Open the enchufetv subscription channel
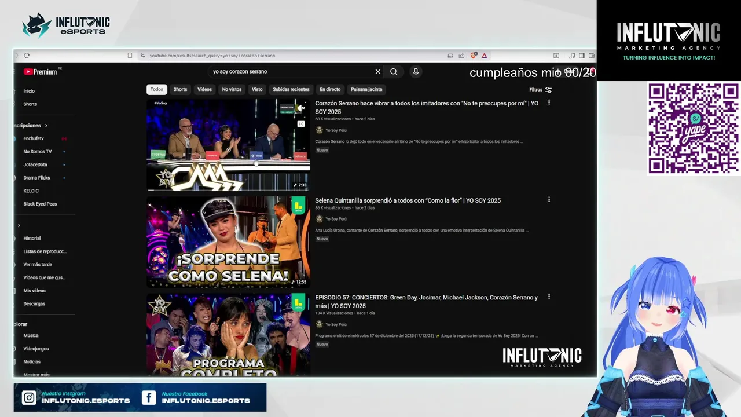 point(34,138)
